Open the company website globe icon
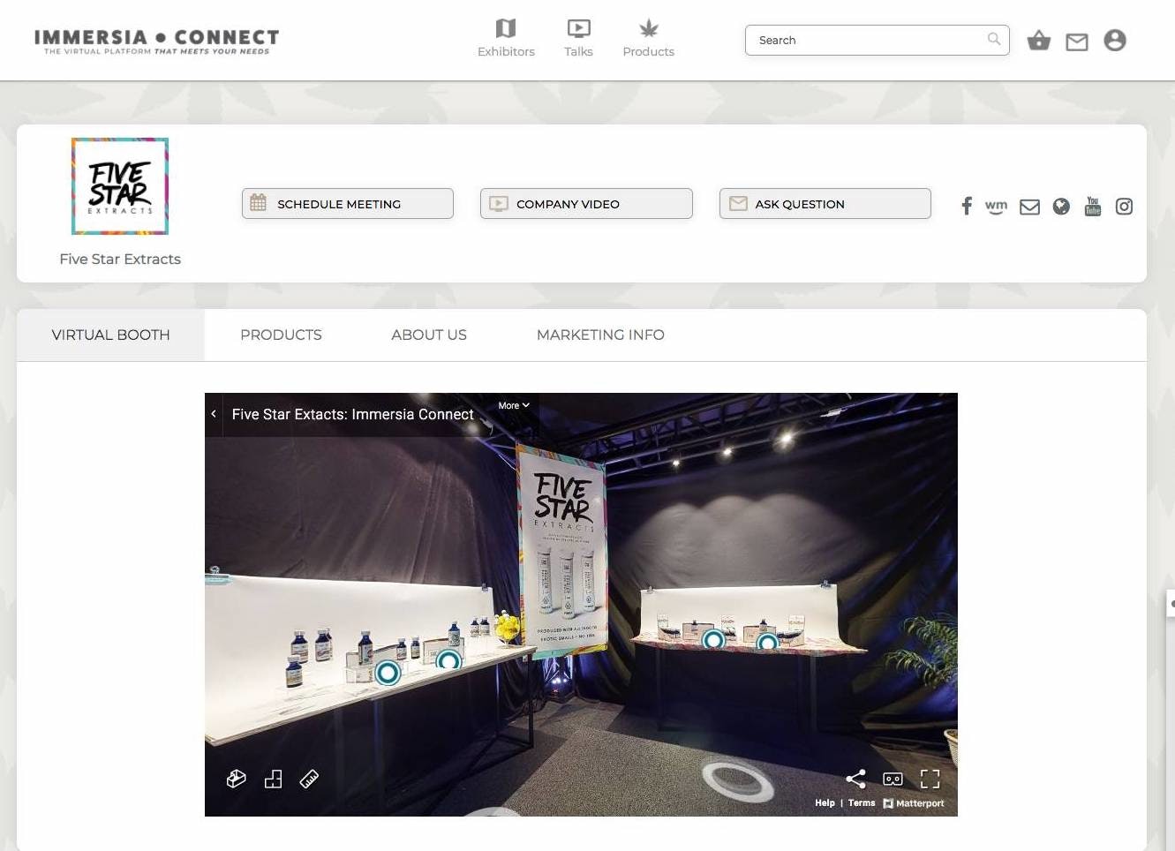1175x851 pixels. [x=1061, y=206]
